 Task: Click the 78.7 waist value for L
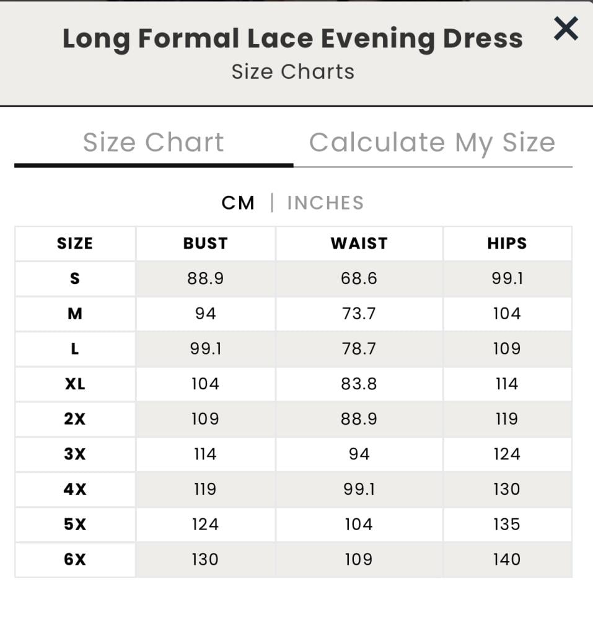[x=359, y=348]
